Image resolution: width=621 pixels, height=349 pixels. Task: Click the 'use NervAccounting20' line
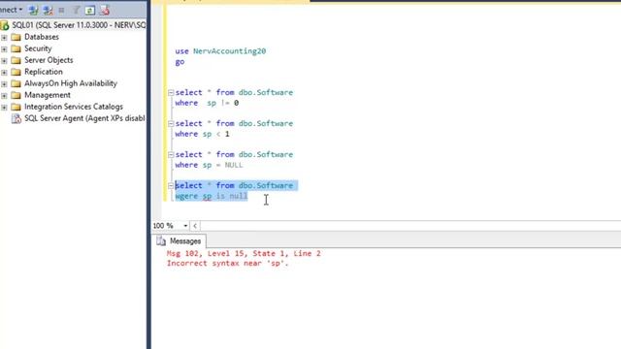pyautogui.click(x=220, y=51)
